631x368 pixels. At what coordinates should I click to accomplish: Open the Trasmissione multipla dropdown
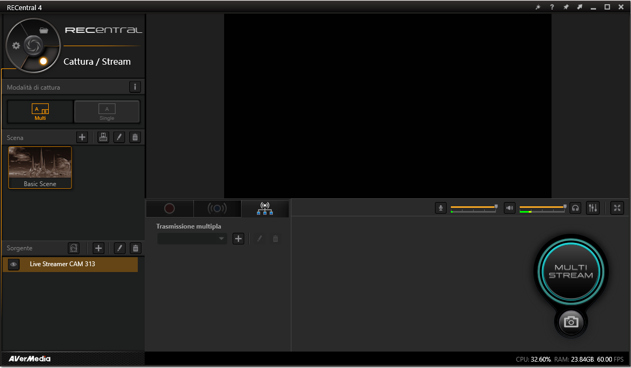click(x=192, y=239)
